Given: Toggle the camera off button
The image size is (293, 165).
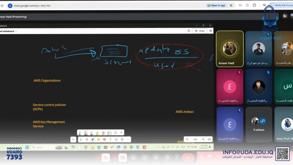Looking at the screenshot, I should pos(122,158).
